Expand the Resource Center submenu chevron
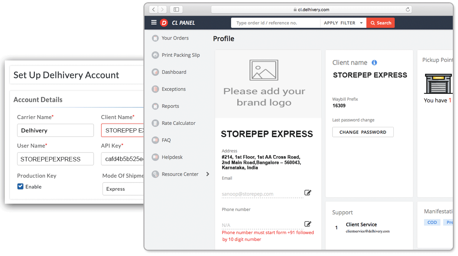Screen dimensions: 458x256 [208, 174]
